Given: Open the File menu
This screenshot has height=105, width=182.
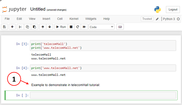Looking at the screenshot, I should click(7, 19).
